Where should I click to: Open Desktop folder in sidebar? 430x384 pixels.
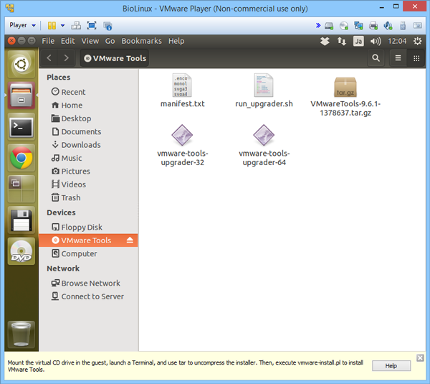click(88, 118)
